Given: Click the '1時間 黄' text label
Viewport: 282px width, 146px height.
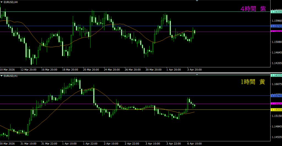Looking at the screenshot, I should point(253,82).
